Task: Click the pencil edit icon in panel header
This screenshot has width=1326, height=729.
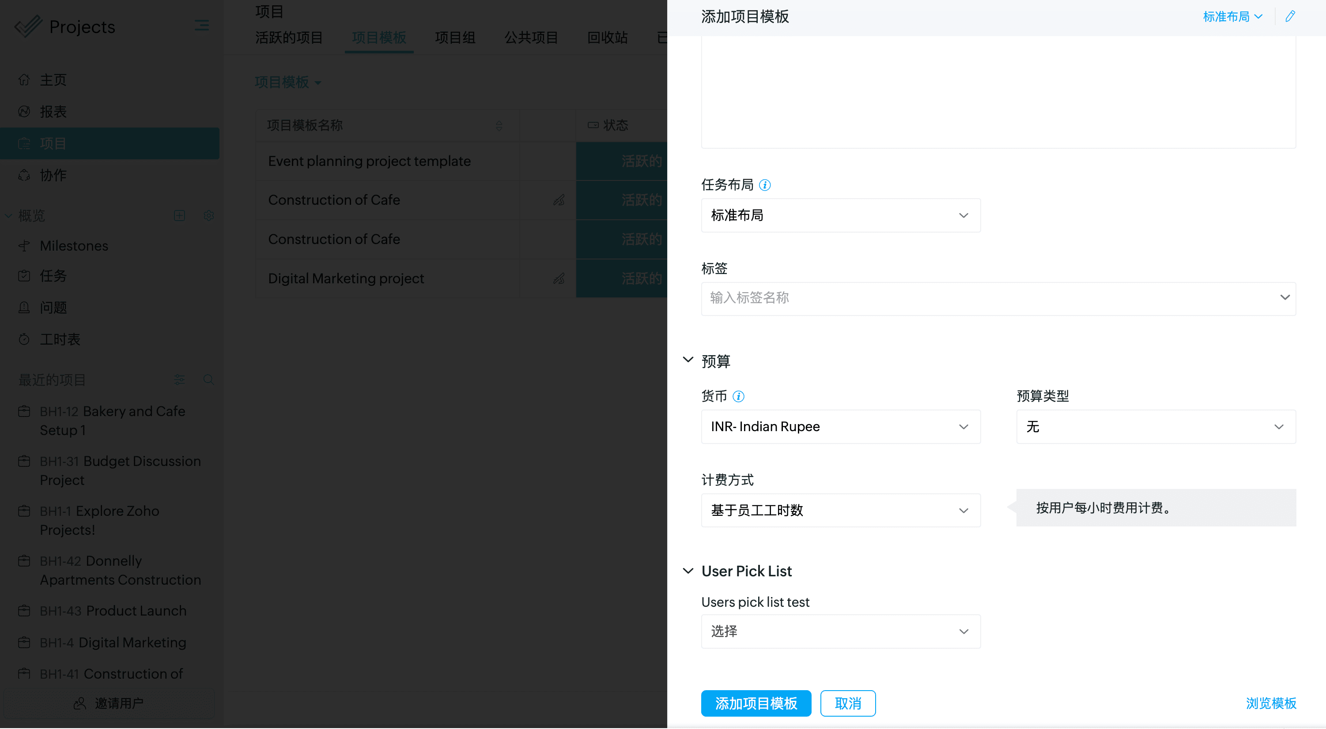Action: pos(1290,16)
